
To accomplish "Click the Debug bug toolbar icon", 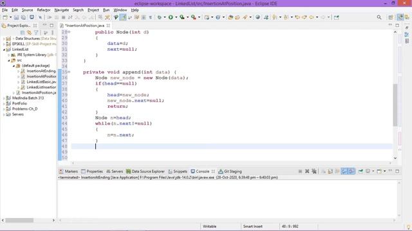I will [x=159, y=17].
